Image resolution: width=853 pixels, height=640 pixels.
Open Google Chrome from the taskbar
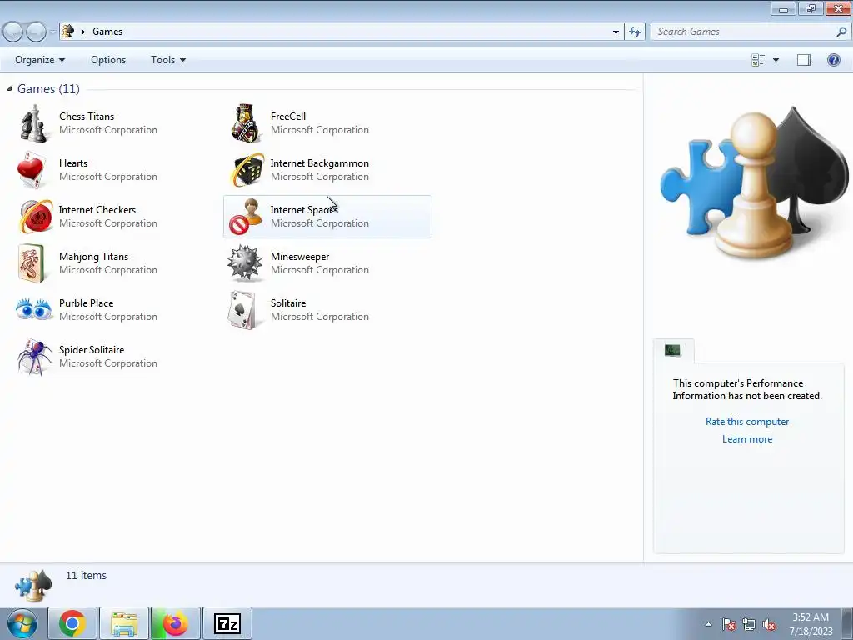pos(72,623)
